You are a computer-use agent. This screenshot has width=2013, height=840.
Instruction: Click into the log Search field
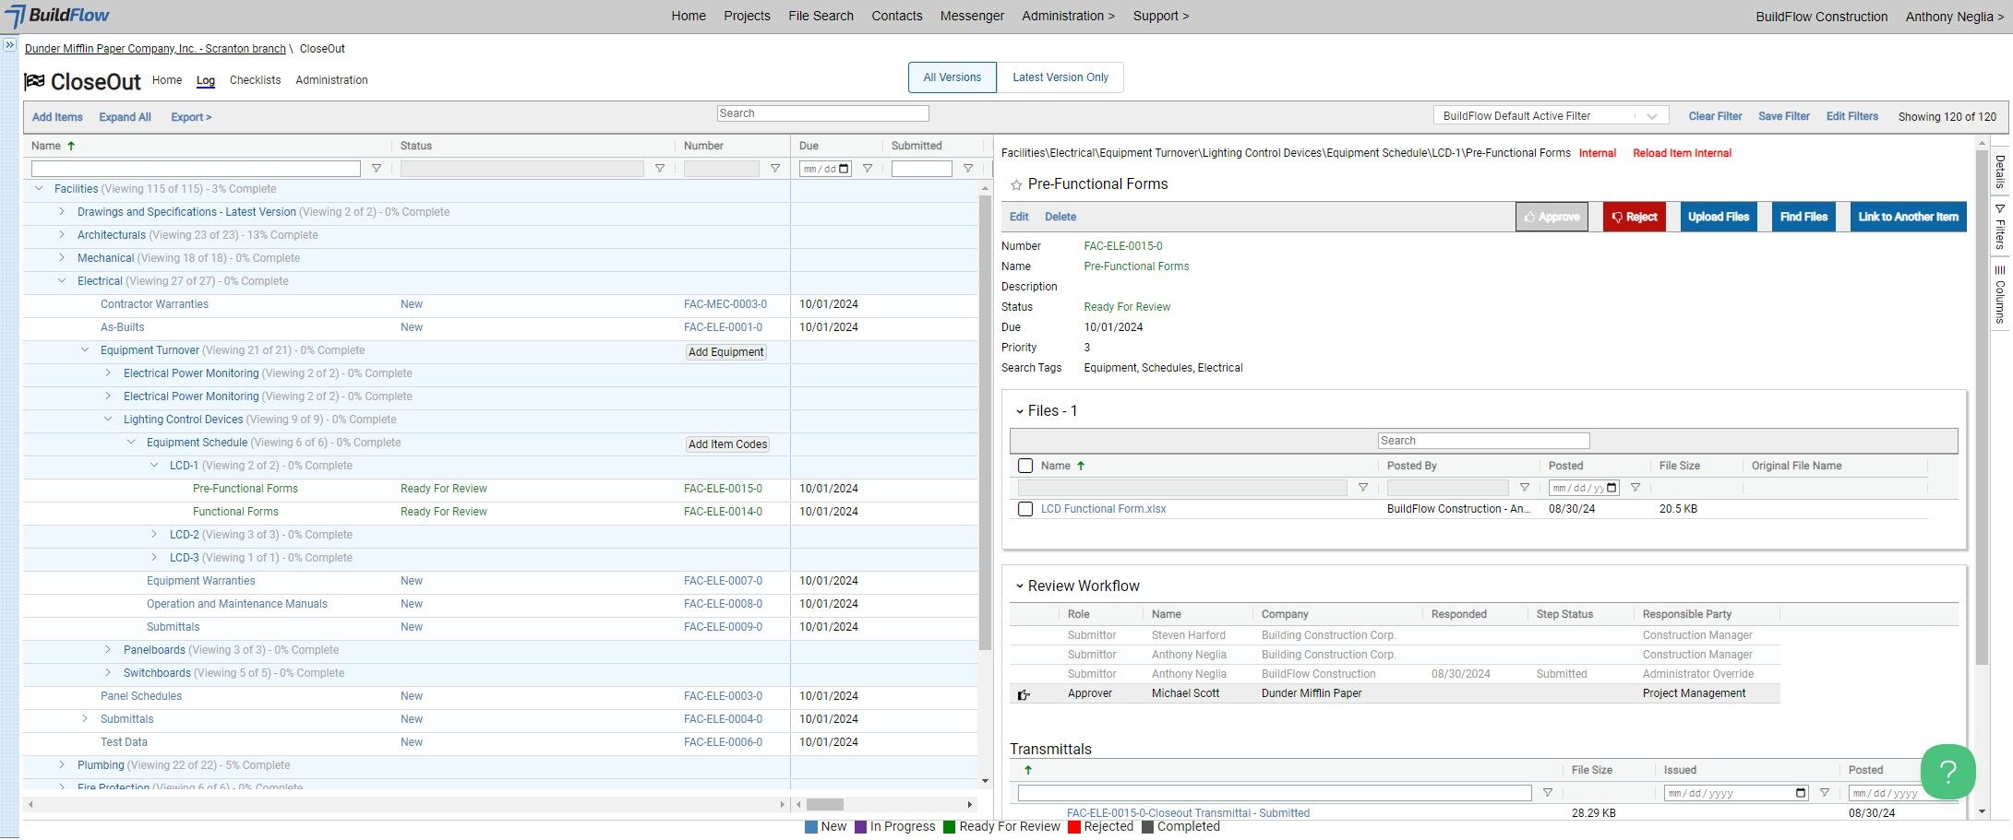tap(822, 113)
